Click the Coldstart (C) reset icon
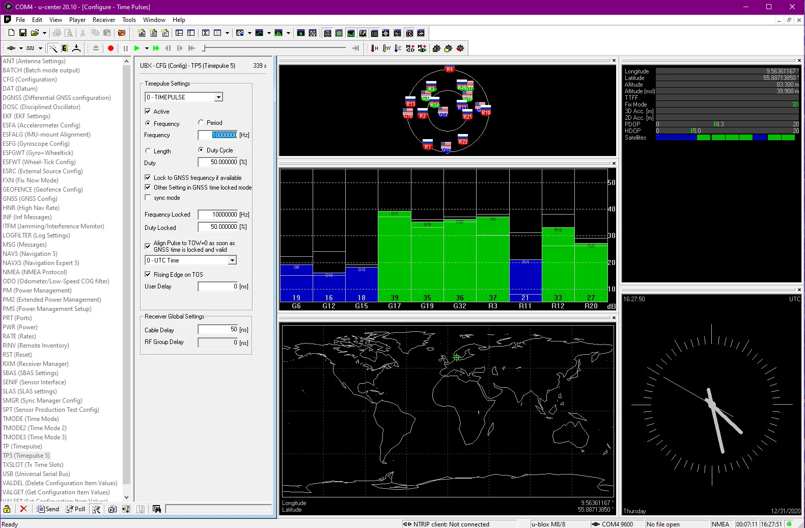 coord(398,48)
